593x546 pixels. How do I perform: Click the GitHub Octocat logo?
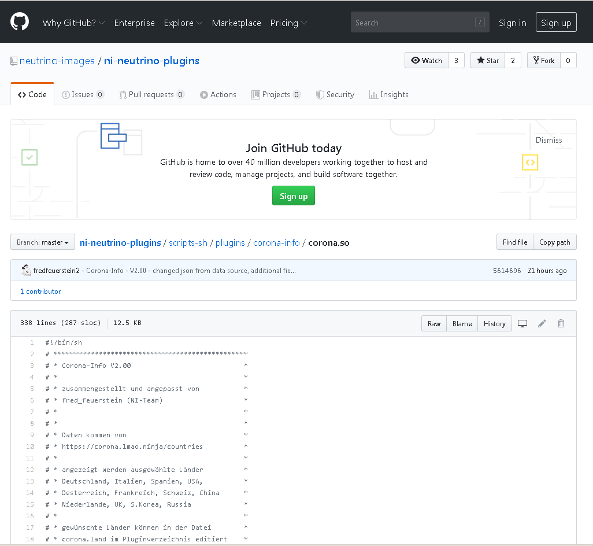(20, 22)
